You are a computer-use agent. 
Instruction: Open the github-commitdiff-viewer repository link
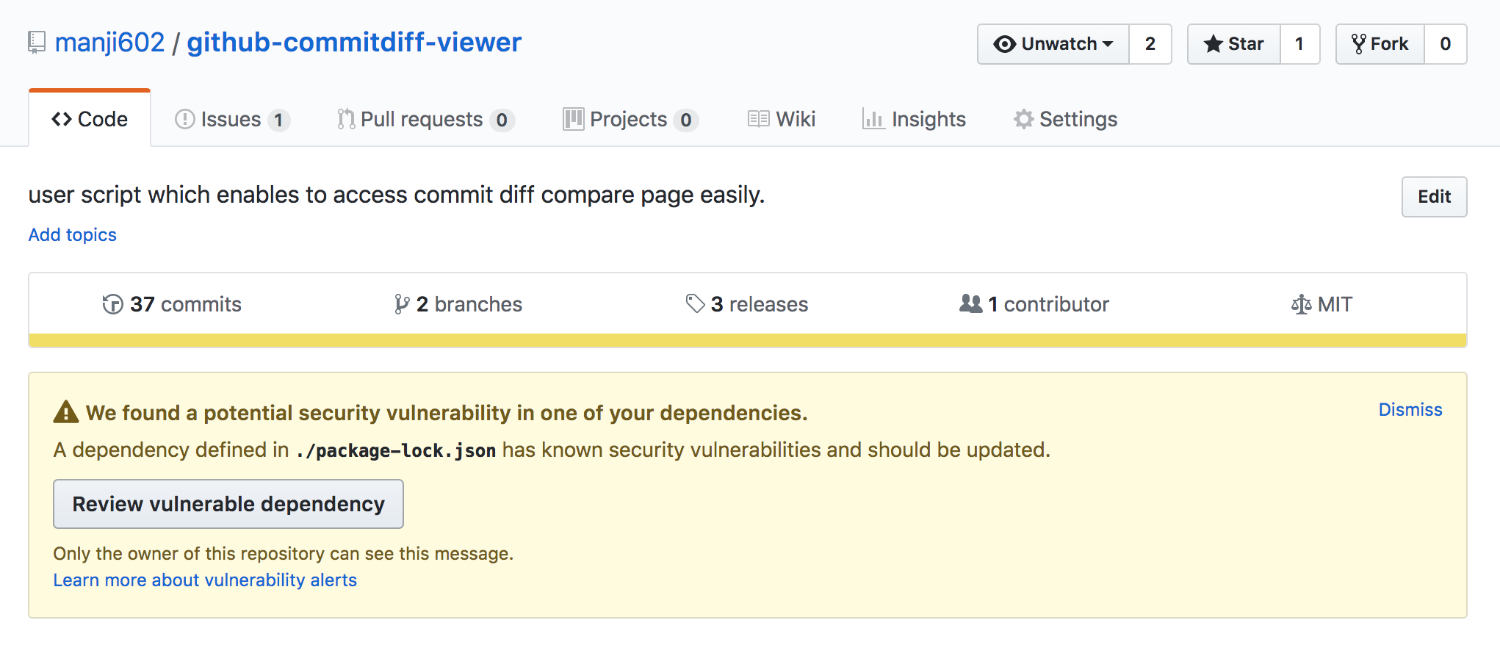(x=354, y=43)
